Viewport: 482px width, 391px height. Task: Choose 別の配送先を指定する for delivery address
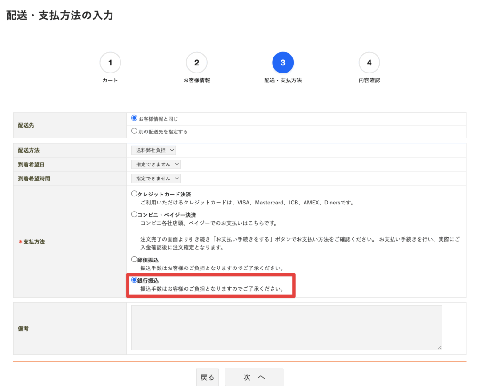134,131
